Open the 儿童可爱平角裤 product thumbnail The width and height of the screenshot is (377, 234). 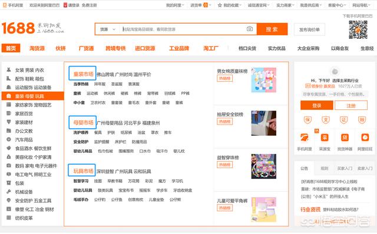264,209
